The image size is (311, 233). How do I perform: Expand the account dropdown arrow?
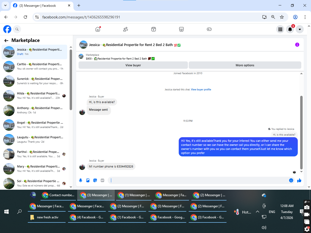pos(300,29)
